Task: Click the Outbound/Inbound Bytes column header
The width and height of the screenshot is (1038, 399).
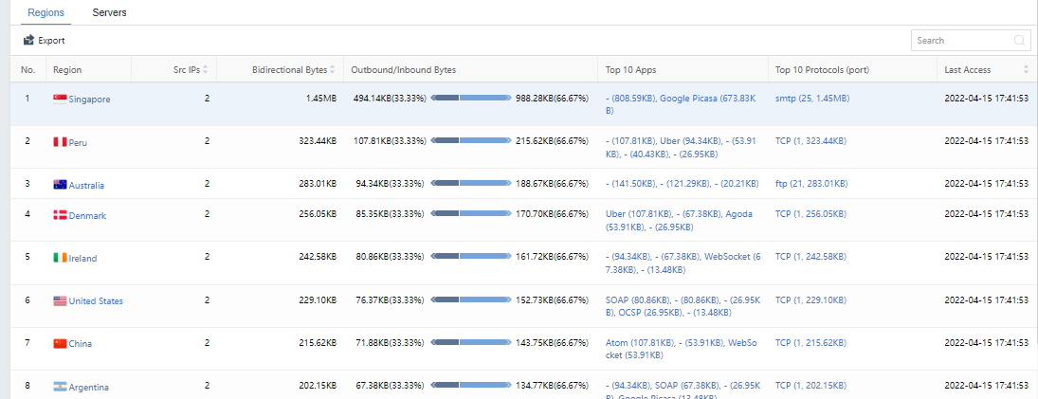Action: coord(403,69)
